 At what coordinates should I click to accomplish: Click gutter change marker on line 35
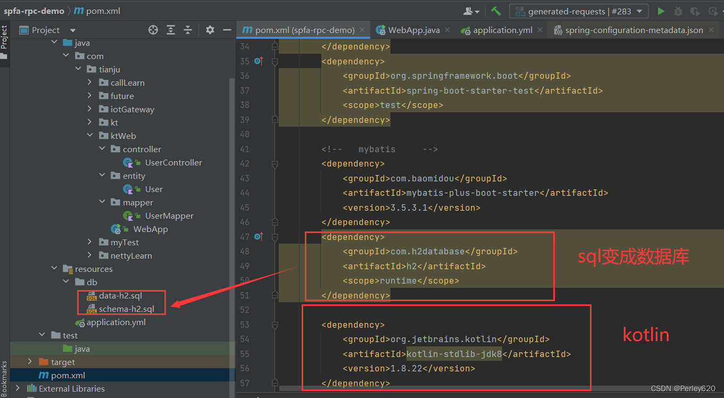[x=259, y=61]
